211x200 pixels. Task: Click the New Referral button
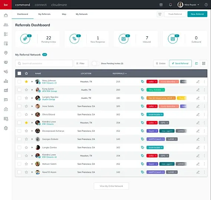pos(197,14)
